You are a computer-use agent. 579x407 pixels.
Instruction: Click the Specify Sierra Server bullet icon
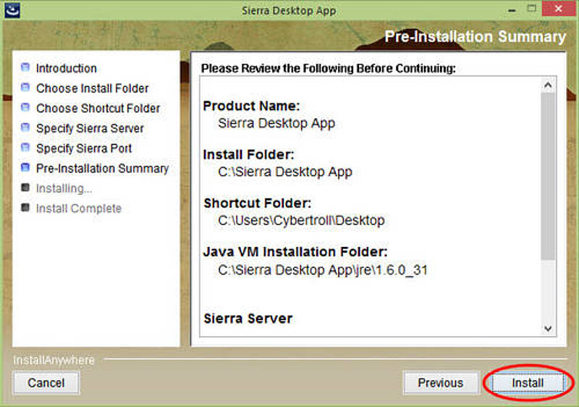tap(25, 127)
